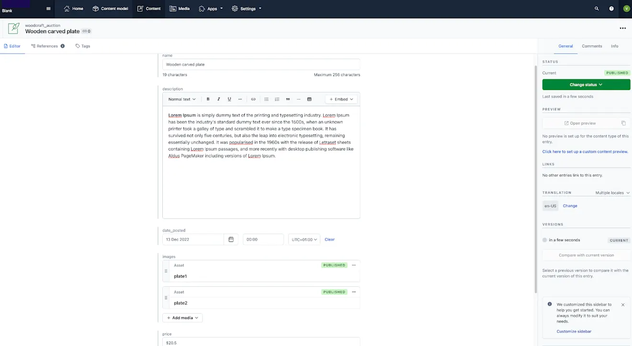Open the Content model section
Image resolution: width=632 pixels, height=346 pixels.
click(110, 9)
